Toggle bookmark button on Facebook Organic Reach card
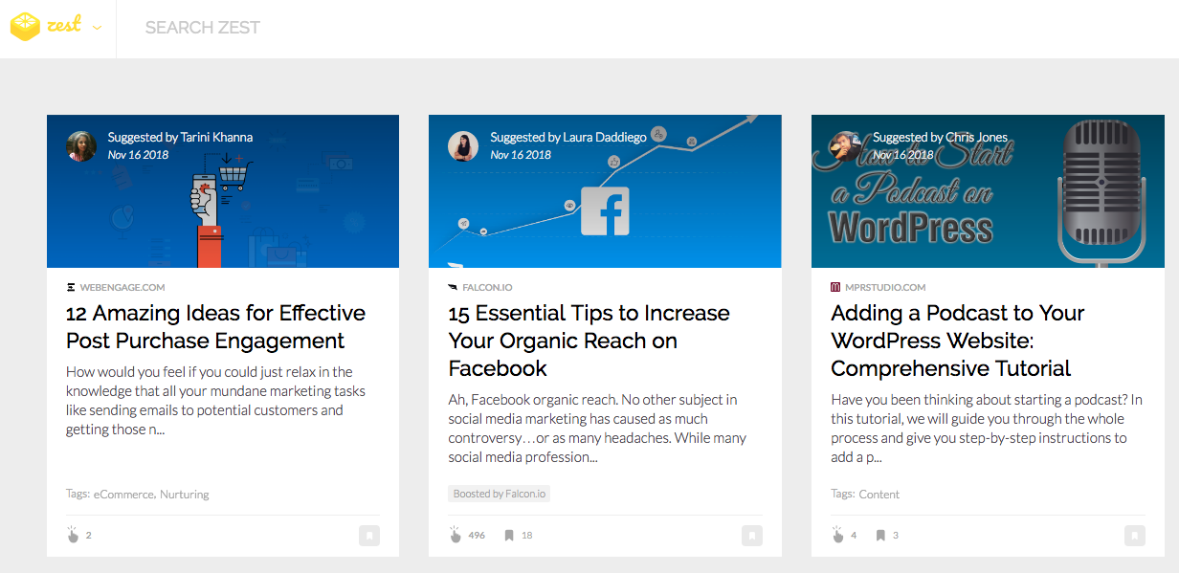This screenshot has height=573, width=1179. coord(751,536)
